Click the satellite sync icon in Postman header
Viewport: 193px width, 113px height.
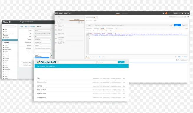pos(163,13)
